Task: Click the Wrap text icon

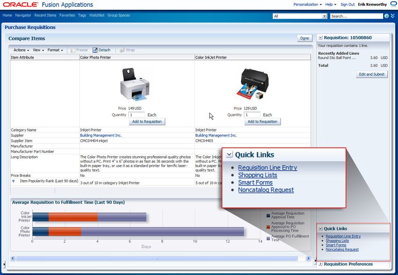Action: coord(122,50)
